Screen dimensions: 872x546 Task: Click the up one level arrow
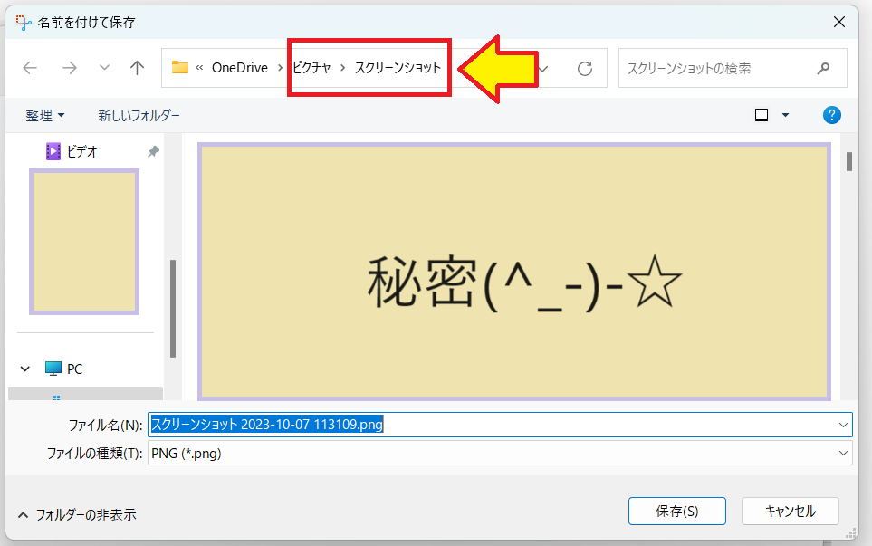click(138, 68)
